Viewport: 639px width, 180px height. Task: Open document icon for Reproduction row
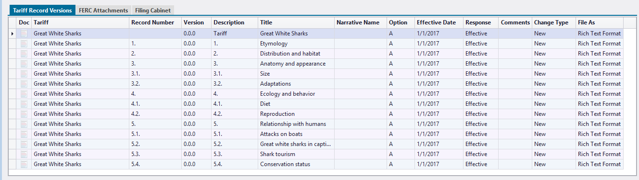point(24,114)
